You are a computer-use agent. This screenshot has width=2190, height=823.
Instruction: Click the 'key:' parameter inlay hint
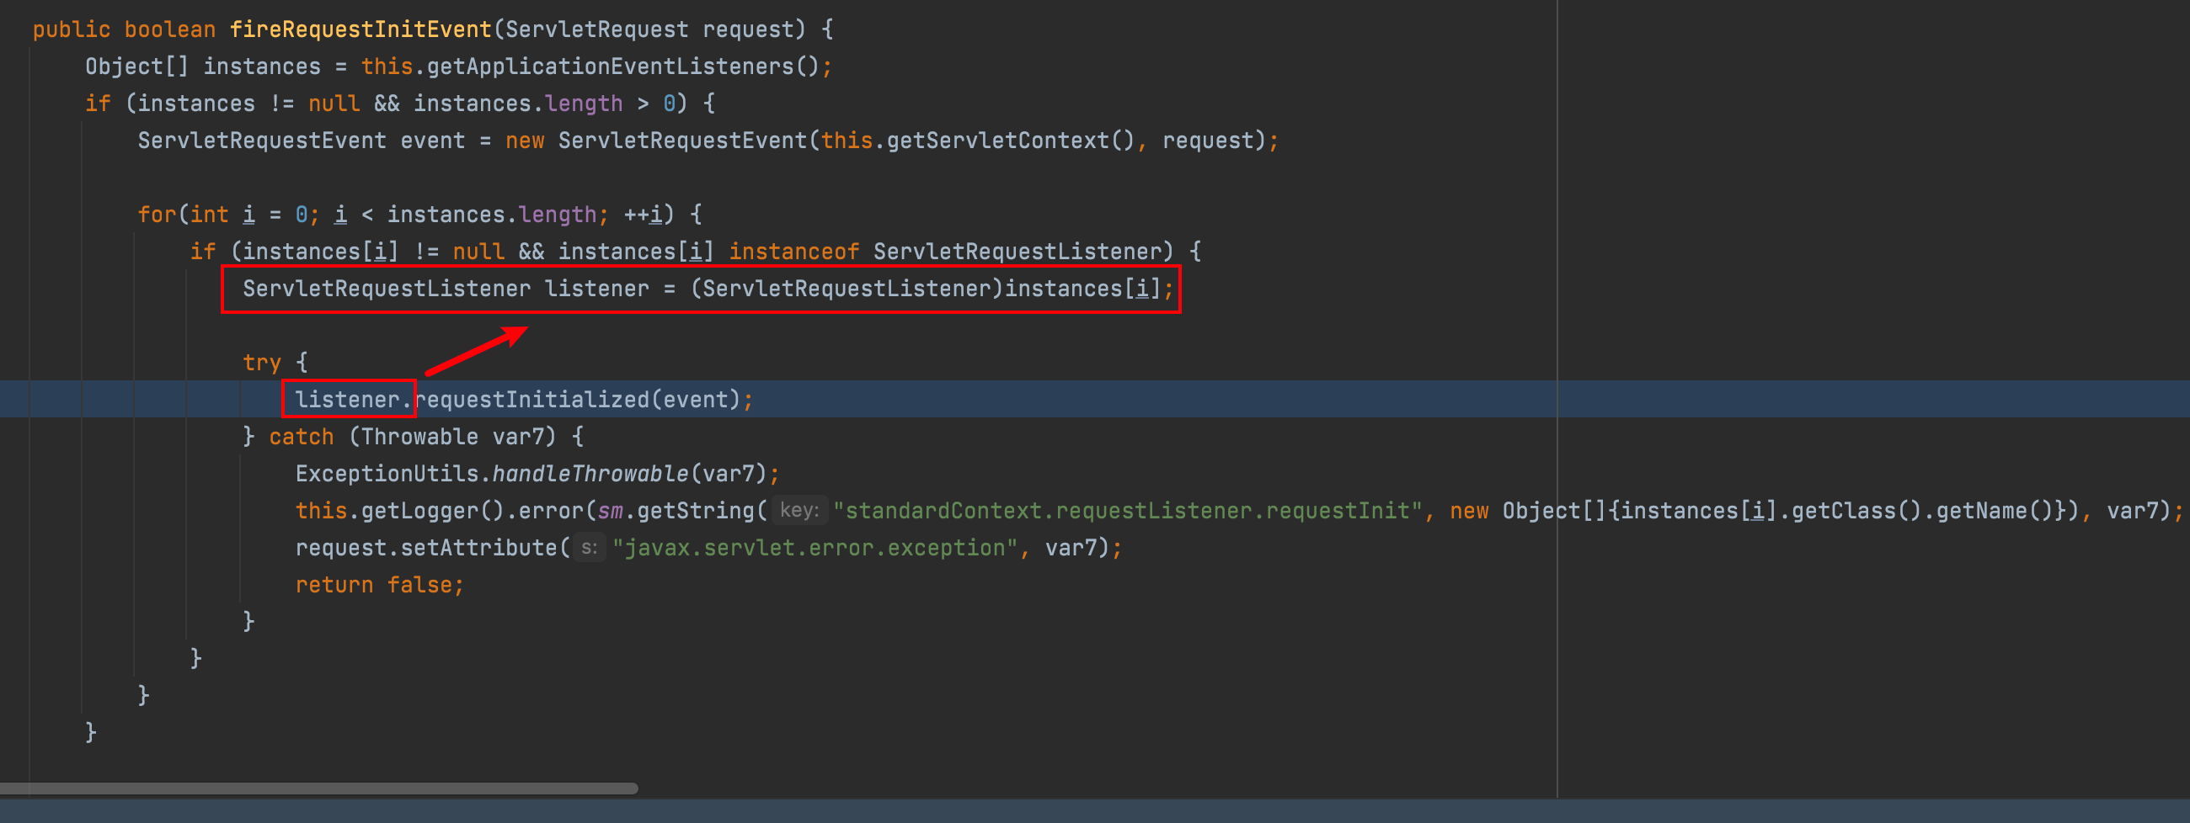[799, 511]
